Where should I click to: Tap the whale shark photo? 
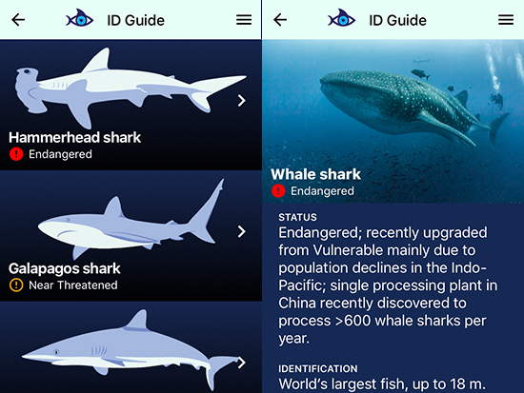click(393, 121)
